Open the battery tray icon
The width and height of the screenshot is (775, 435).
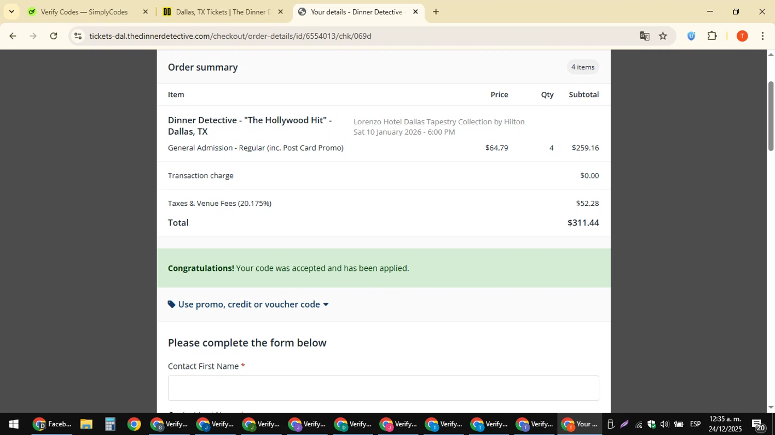pyautogui.click(x=678, y=424)
